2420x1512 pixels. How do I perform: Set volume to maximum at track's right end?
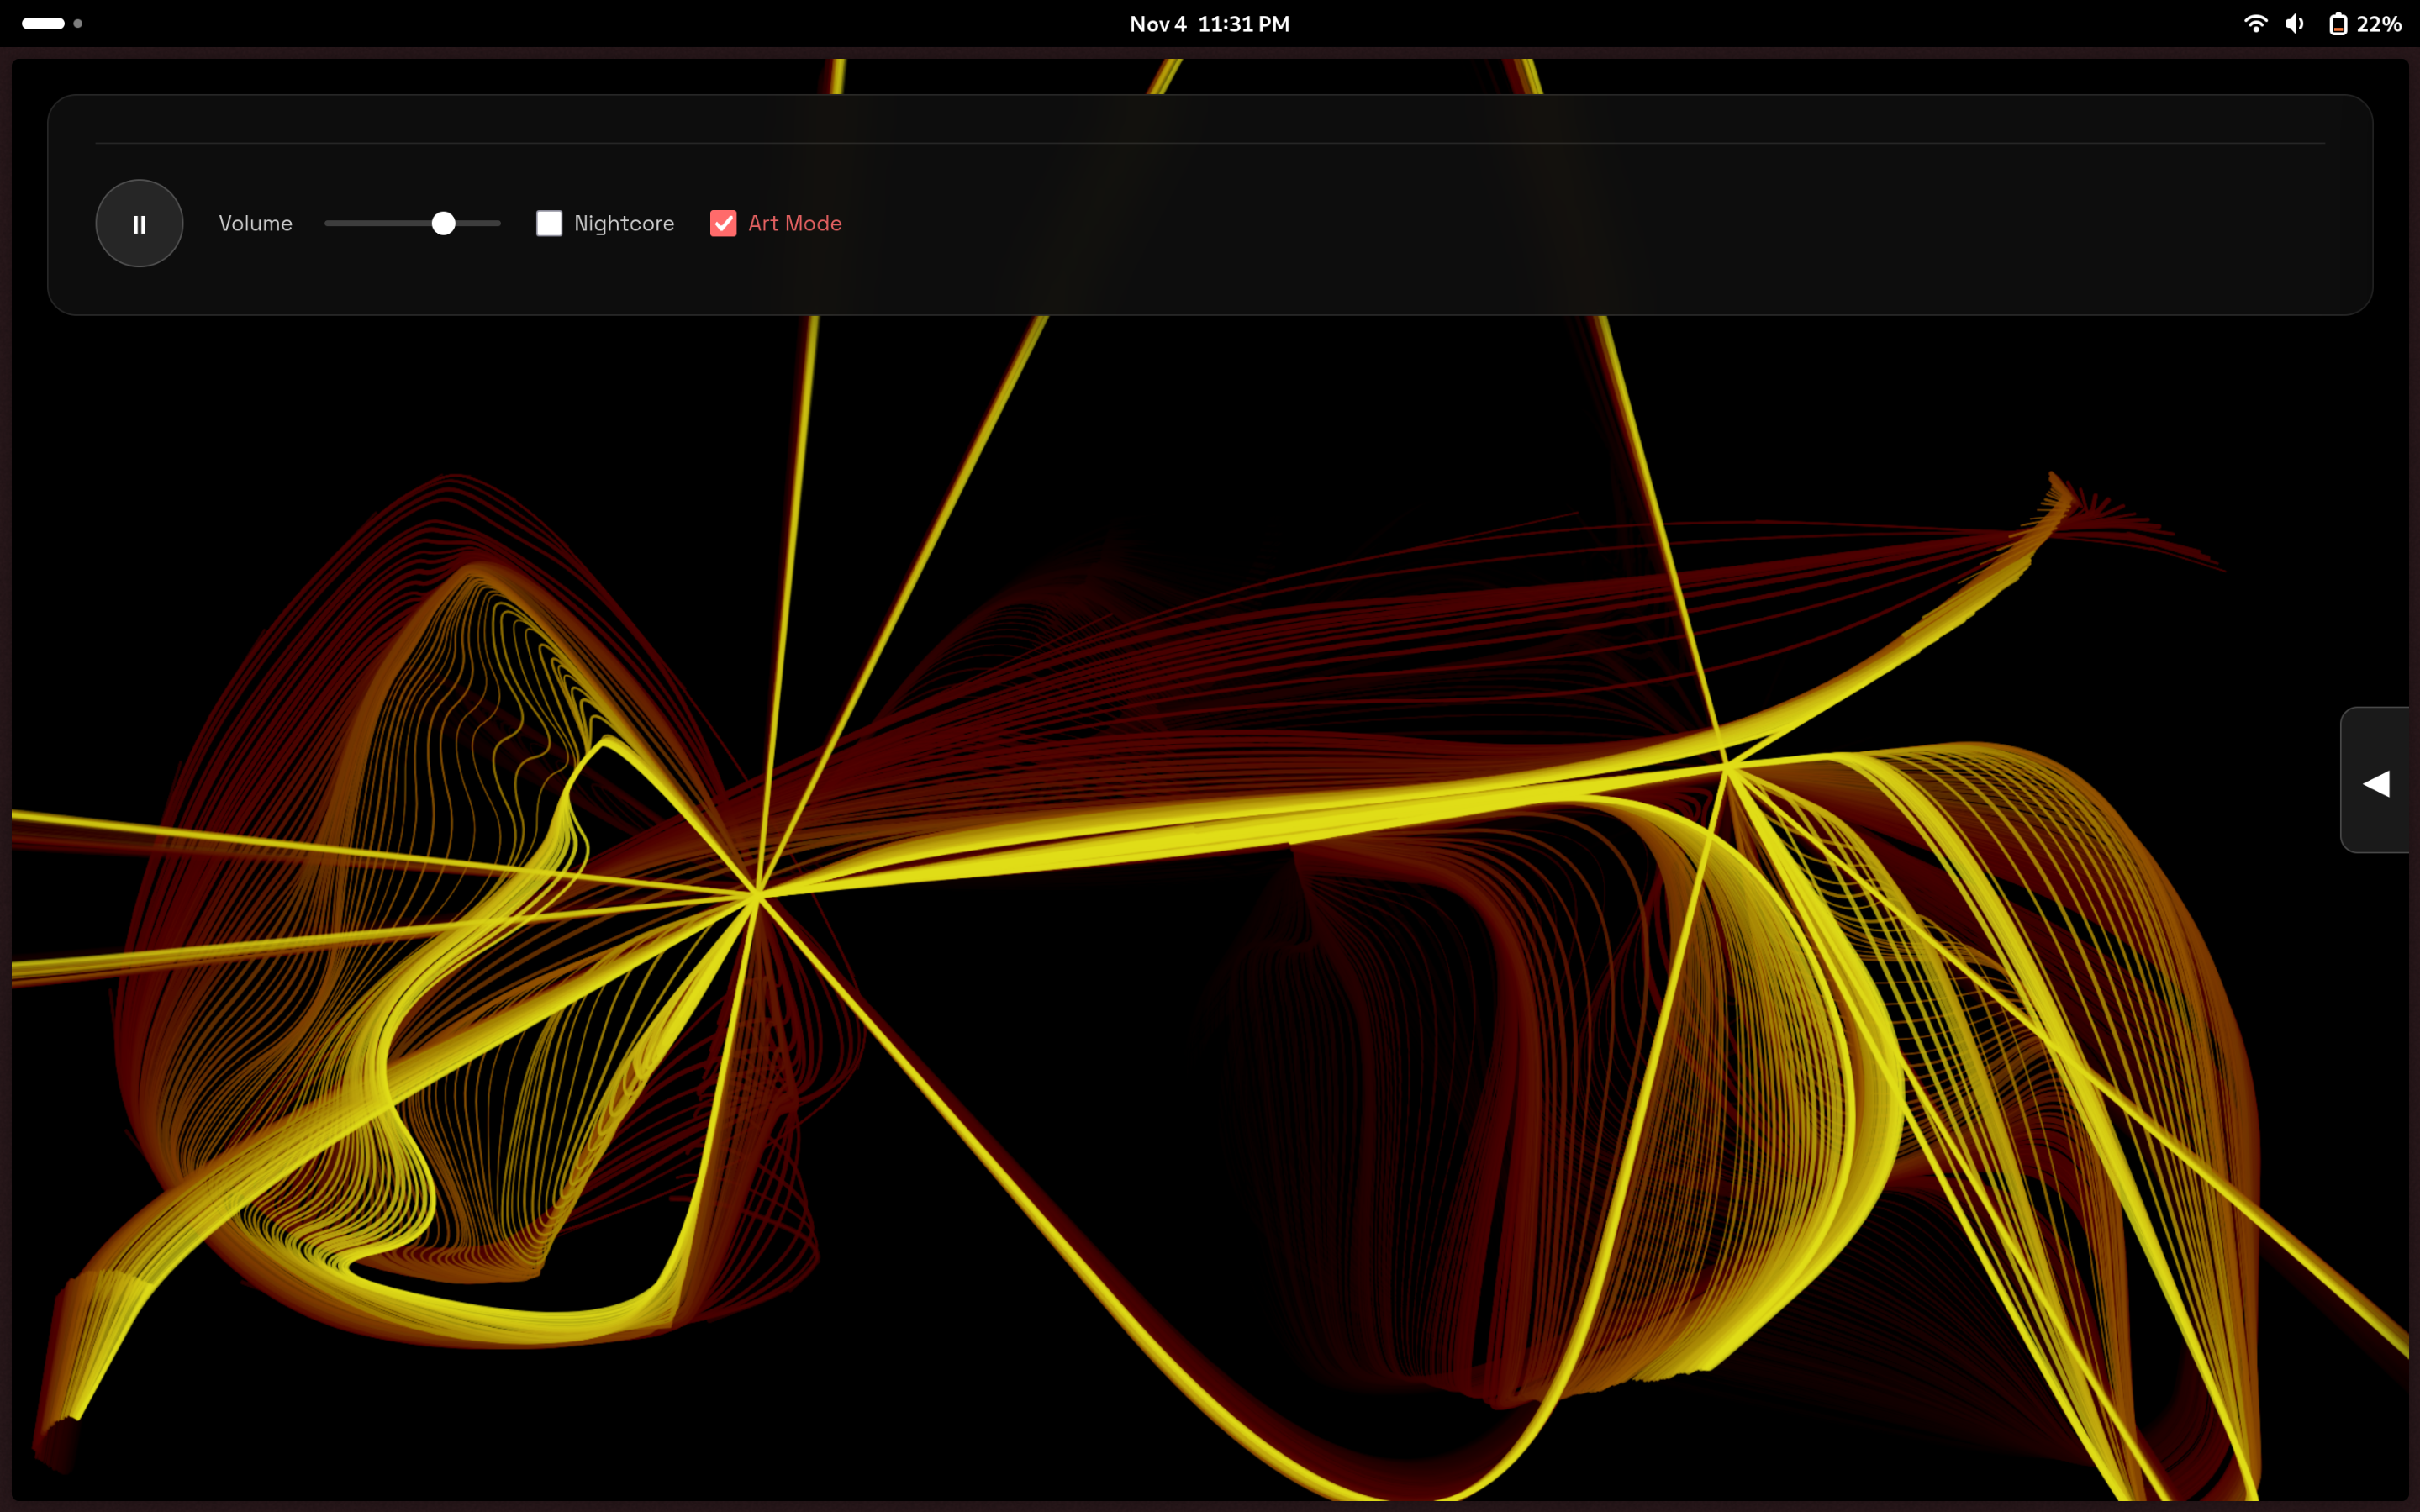(498, 223)
